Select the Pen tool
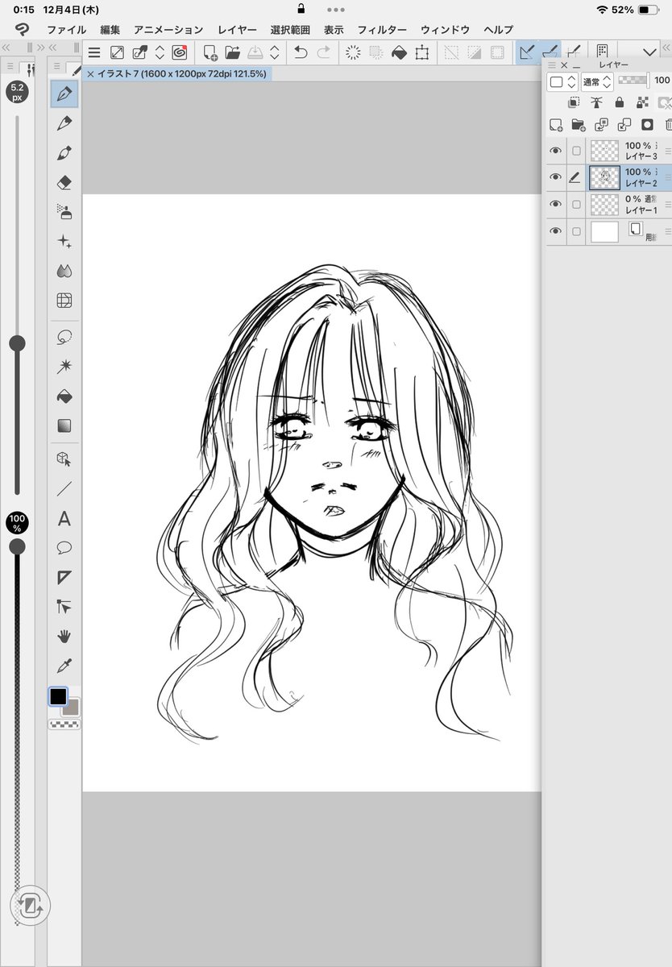The height and width of the screenshot is (967, 672). (64, 93)
